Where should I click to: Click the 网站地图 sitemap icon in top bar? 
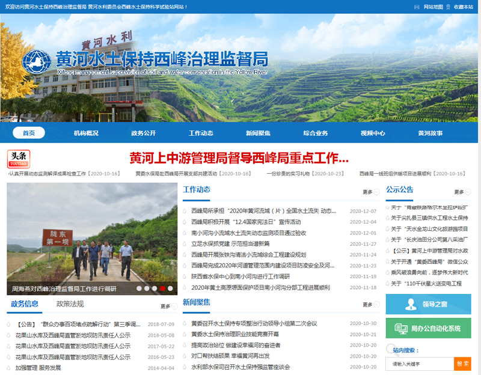click(x=418, y=7)
